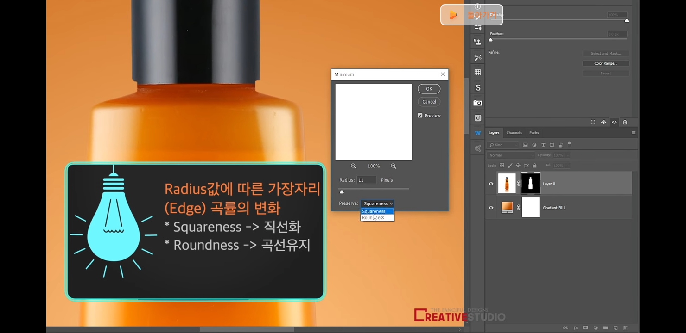Open the scissors plugin panel icon

(x=477, y=57)
